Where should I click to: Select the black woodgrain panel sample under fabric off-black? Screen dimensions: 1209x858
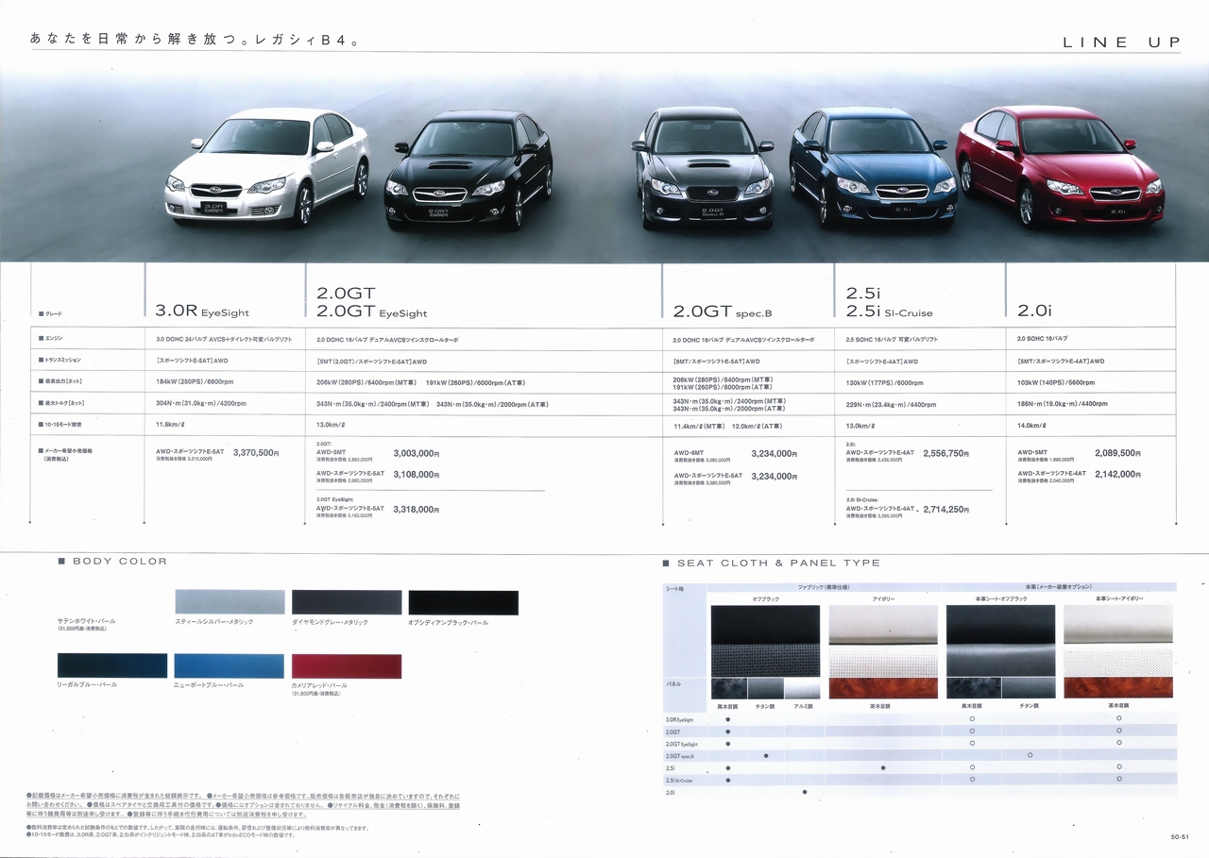tap(728, 688)
